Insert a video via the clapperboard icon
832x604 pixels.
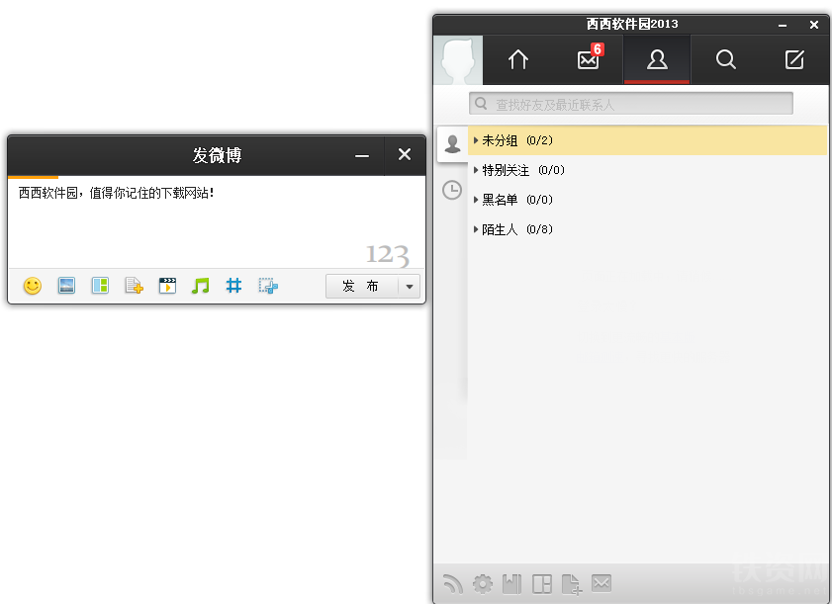(167, 286)
